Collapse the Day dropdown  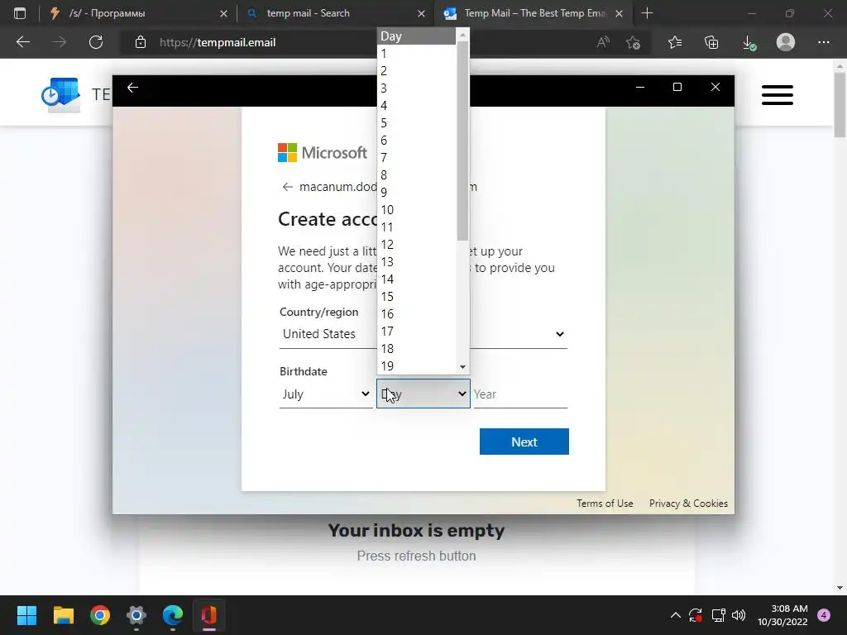pos(423,394)
